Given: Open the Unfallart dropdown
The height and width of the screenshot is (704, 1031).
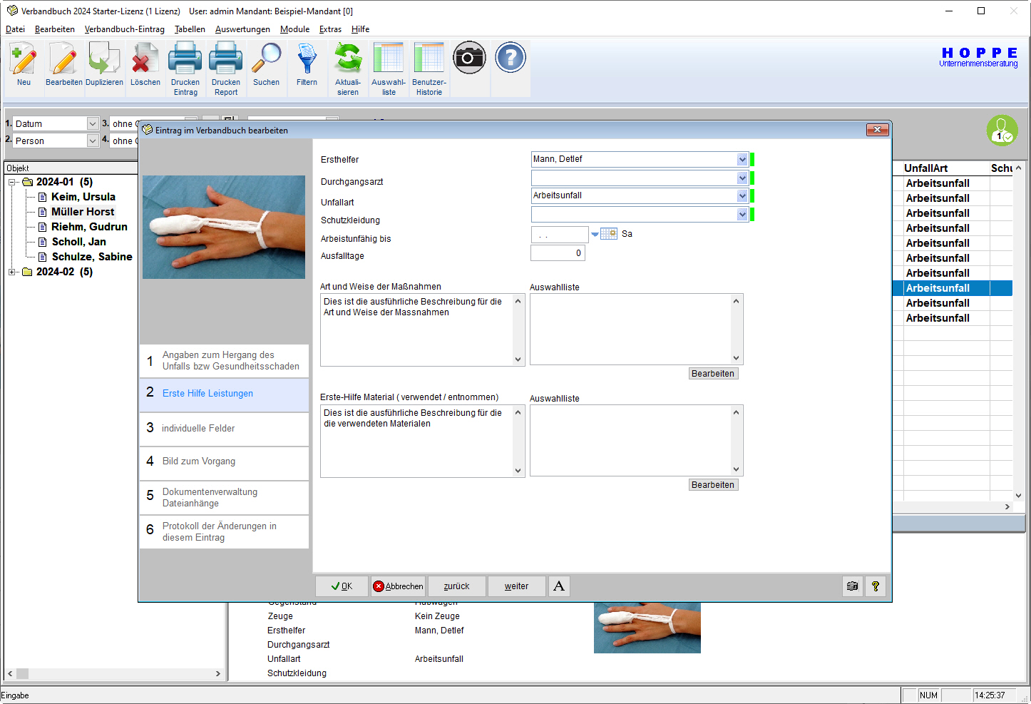Looking at the screenshot, I should point(742,195).
